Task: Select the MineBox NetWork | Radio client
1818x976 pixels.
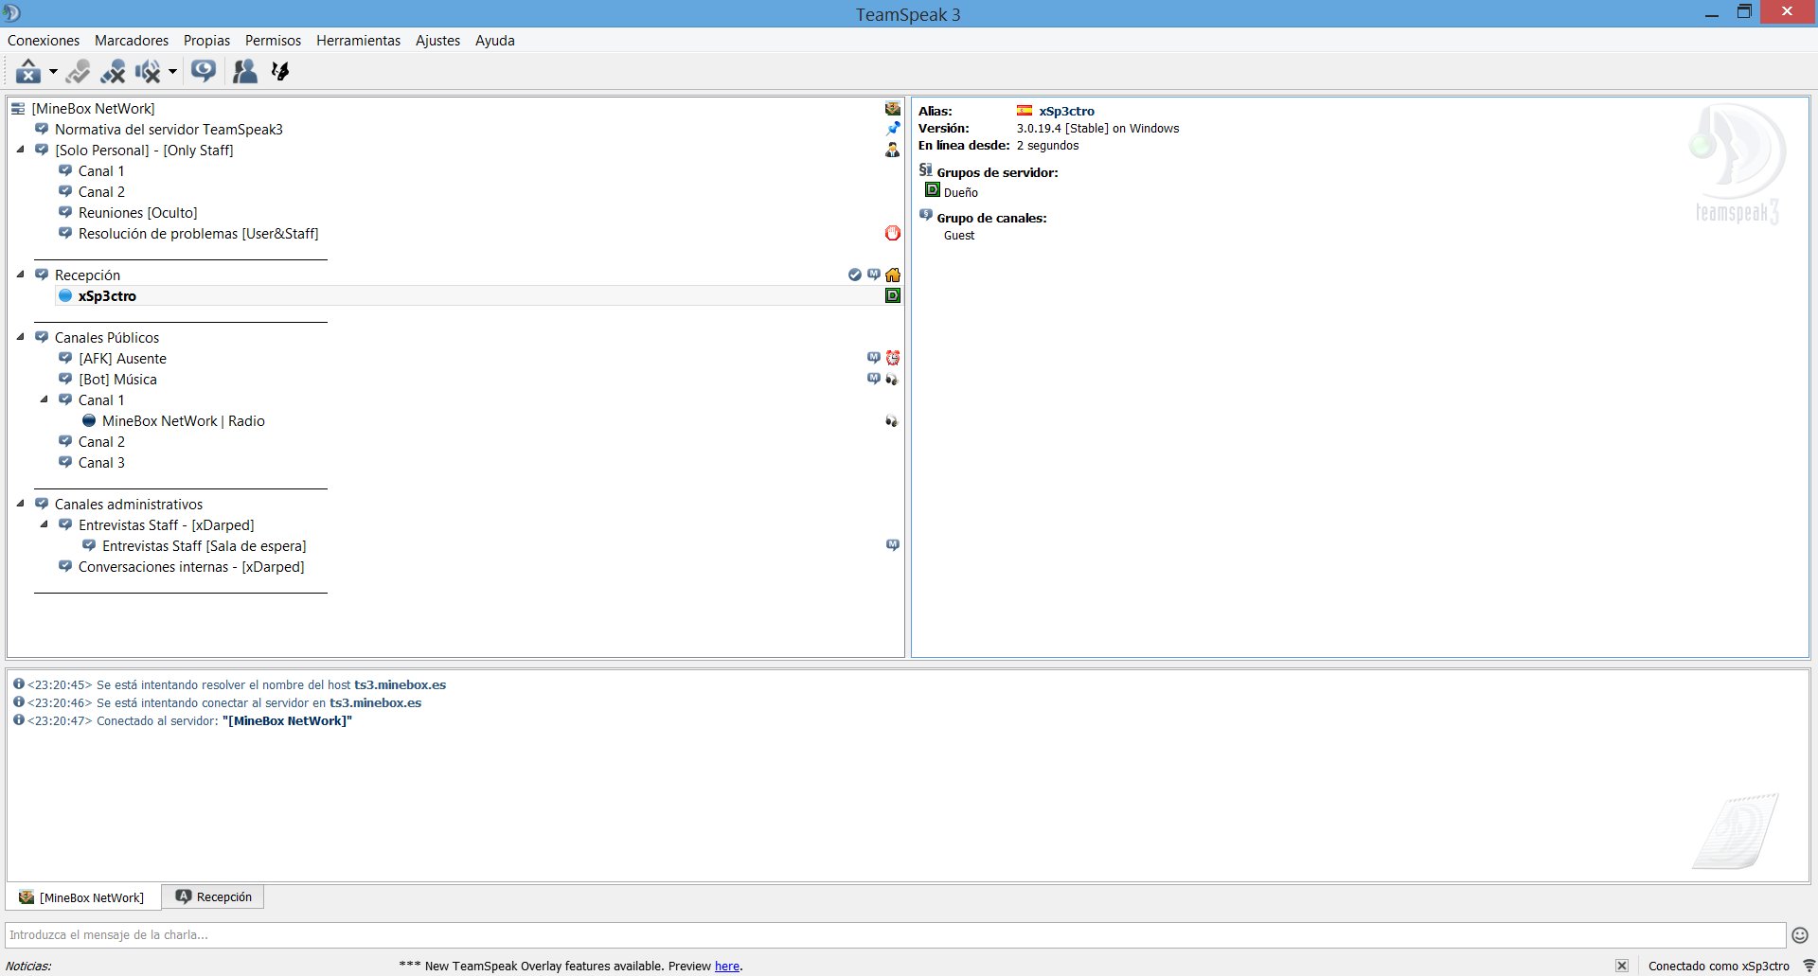Action: pos(183,421)
